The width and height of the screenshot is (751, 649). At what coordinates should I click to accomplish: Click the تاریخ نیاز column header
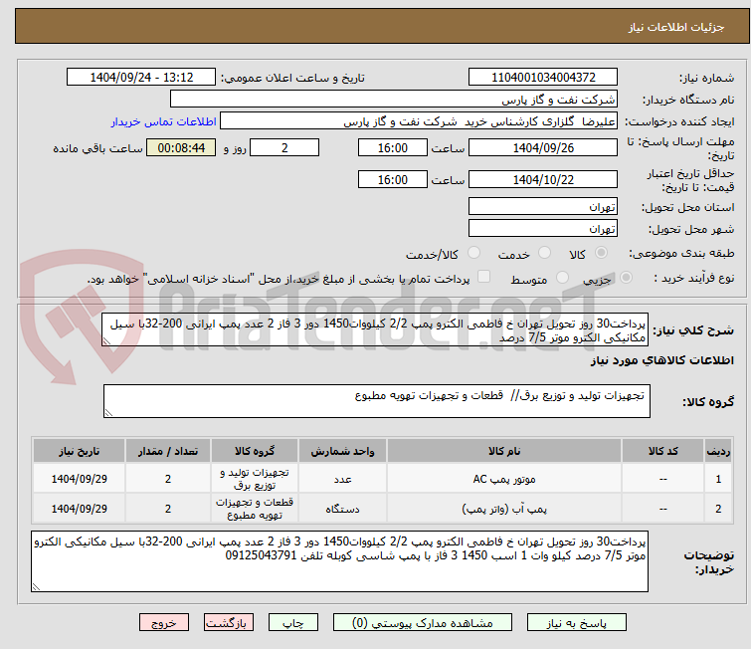click(79, 452)
